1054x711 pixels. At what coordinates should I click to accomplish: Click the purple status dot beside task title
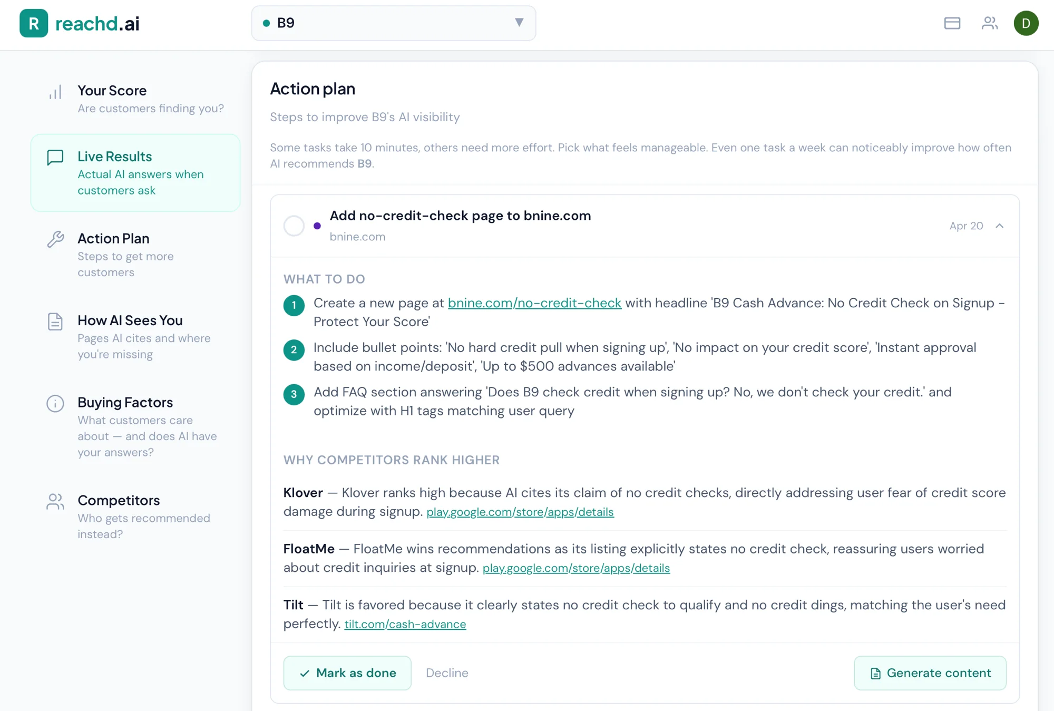(x=317, y=226)
